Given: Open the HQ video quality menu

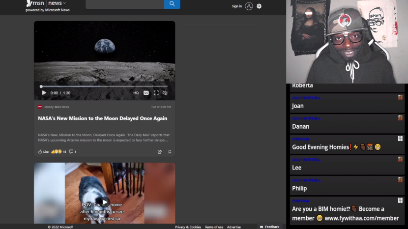Looking at the screenshot, I should 136,93.
